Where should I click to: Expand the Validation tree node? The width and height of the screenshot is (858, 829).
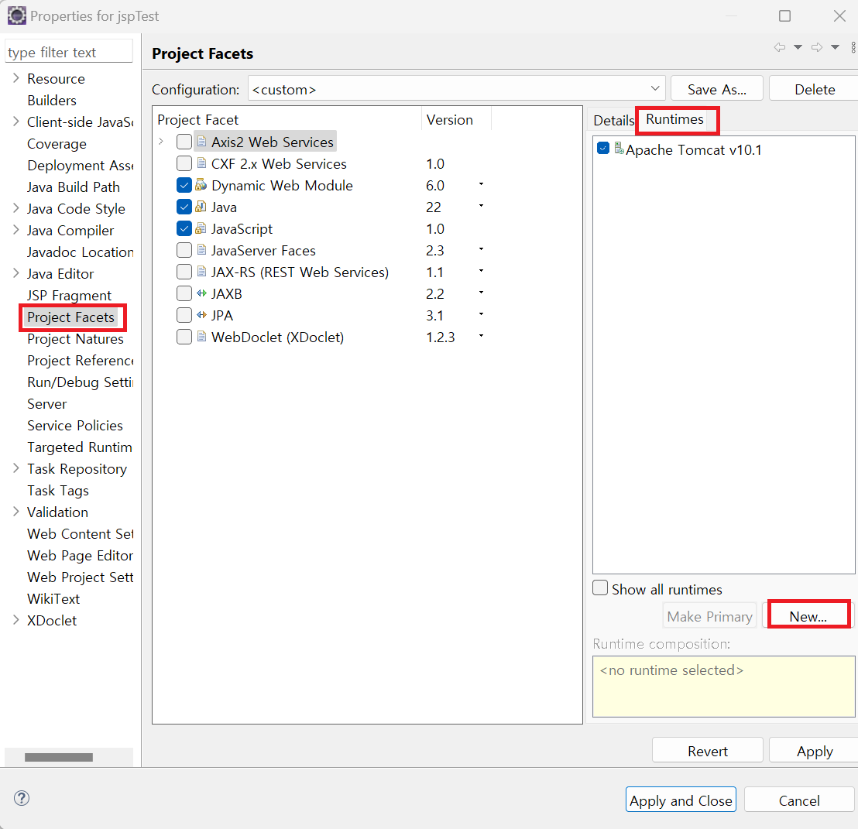(15, 512)
